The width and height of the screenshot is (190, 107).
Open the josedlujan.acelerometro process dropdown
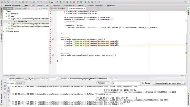88,79
